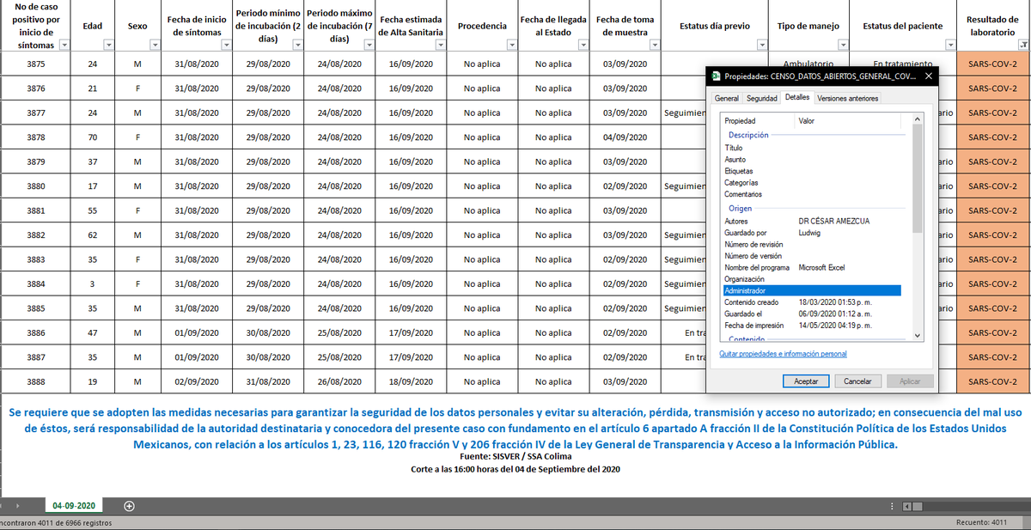Click the Excel icon in Propiedades title bar
Image resolution: width=1031 pixels, height=530 pixels.
click(x=717, y=77)
